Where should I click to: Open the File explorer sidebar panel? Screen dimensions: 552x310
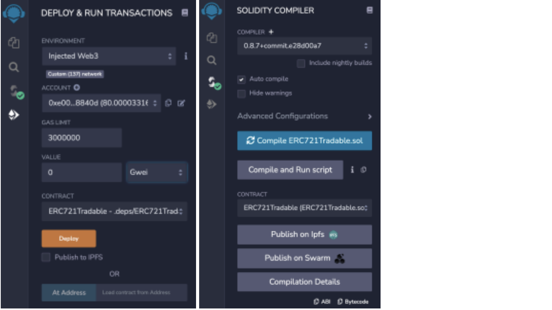[14, 43]
